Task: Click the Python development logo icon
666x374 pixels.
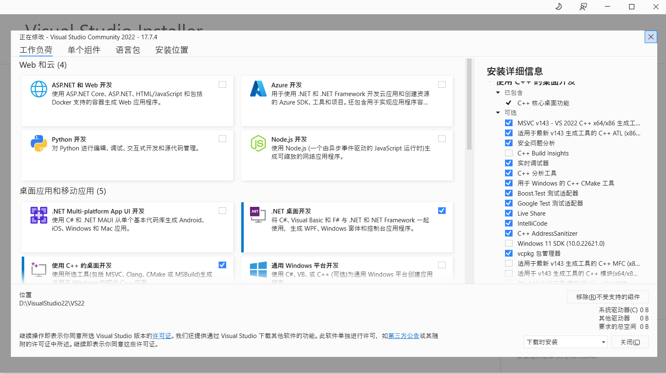Action: (x=39, y=143)
